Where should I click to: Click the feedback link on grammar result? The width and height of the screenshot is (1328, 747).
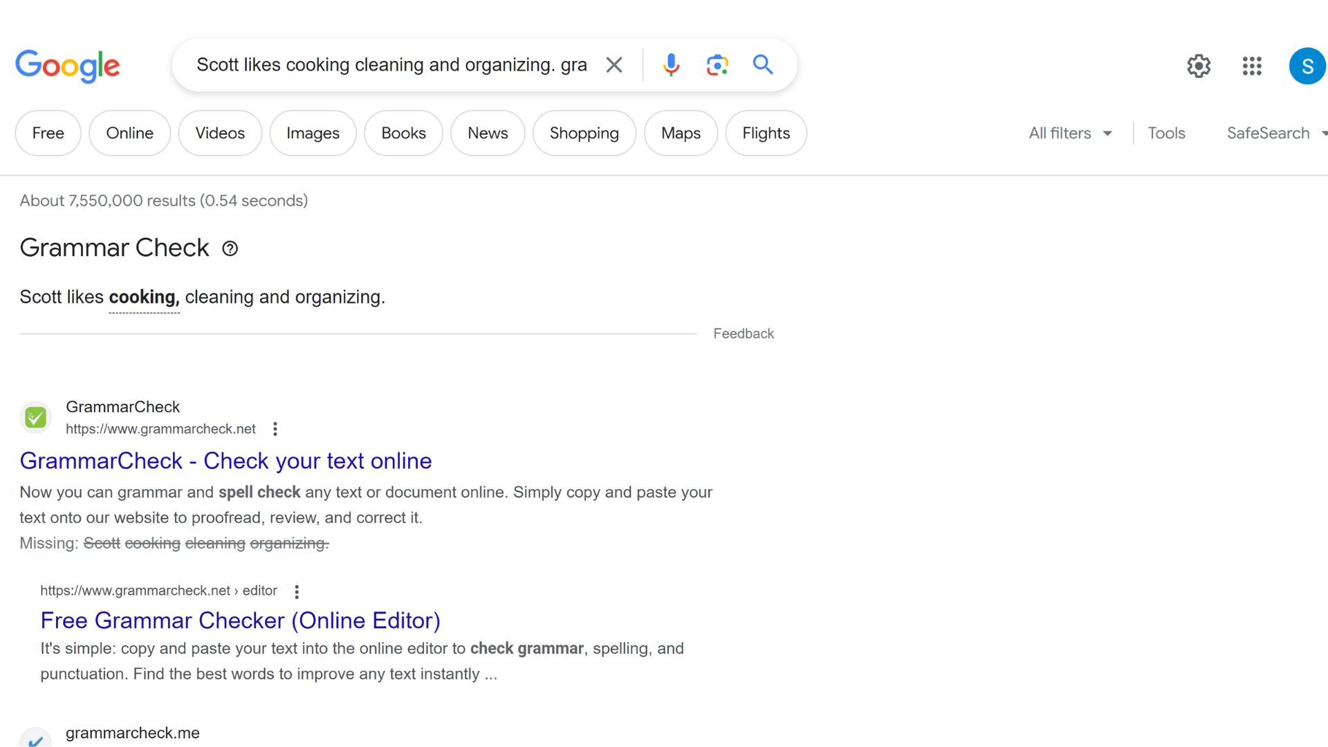[x=744, y=333]
